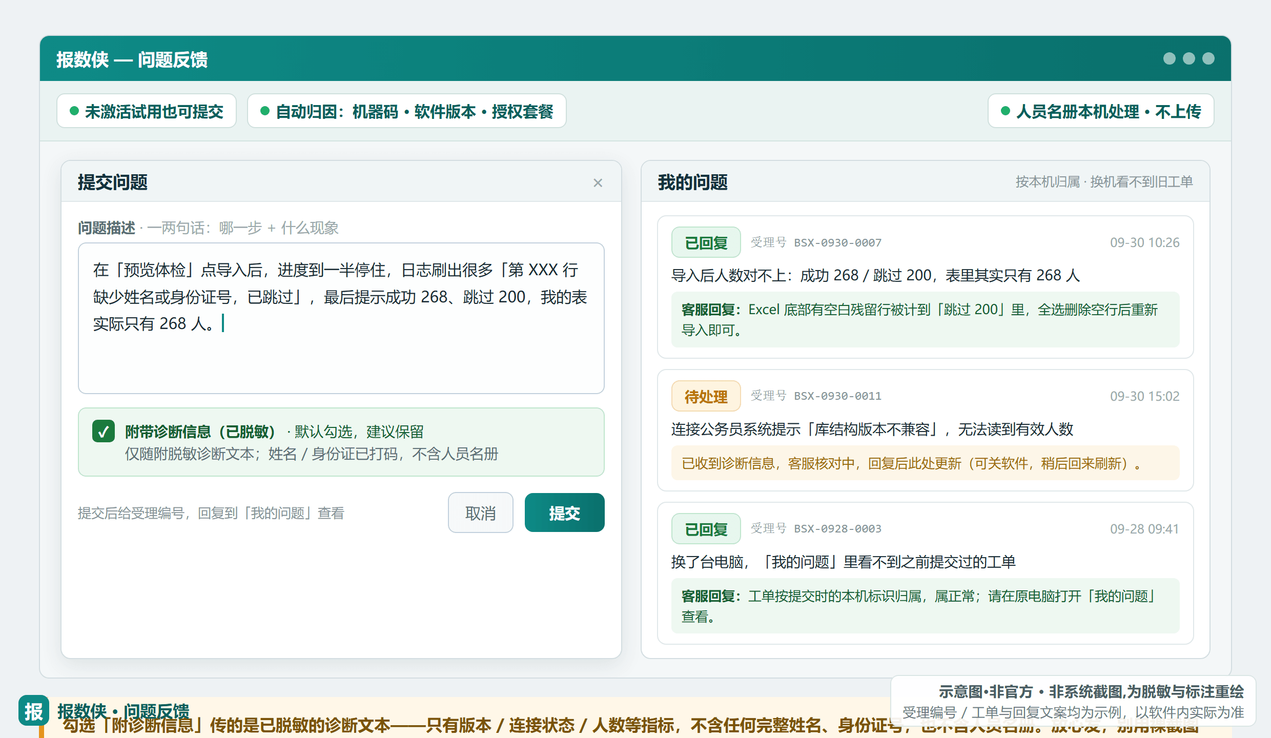Click the 客服回复 about 工单按提交时的本机标识归属
The width and height of the screenshot is (1271, 738).
[925, 606]
